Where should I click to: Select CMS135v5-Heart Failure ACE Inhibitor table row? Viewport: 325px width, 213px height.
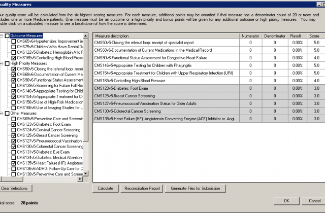click(x=209, y=119)
